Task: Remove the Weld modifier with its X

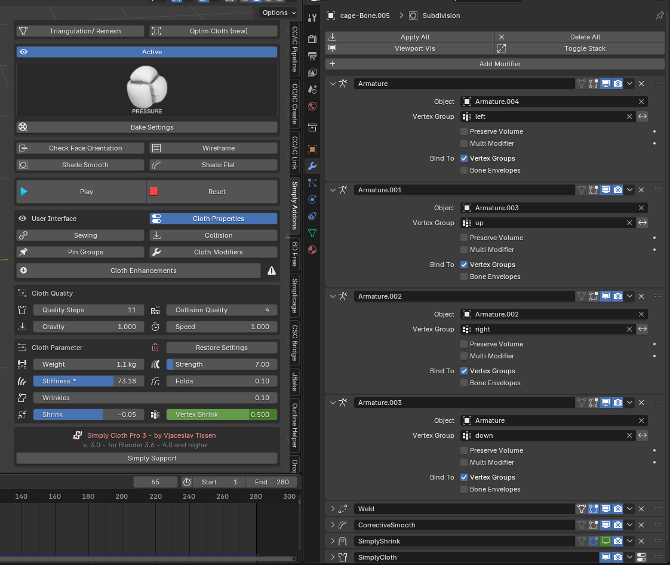Action: (x=641, y=509)
